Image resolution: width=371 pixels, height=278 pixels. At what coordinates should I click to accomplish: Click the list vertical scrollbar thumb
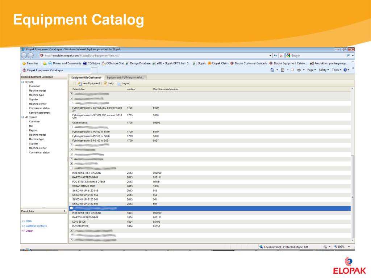[x=353, y=197]
